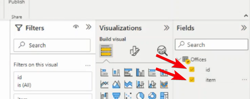
Task: Collapse the Offices table tree
Action: [x=179, y=59]
